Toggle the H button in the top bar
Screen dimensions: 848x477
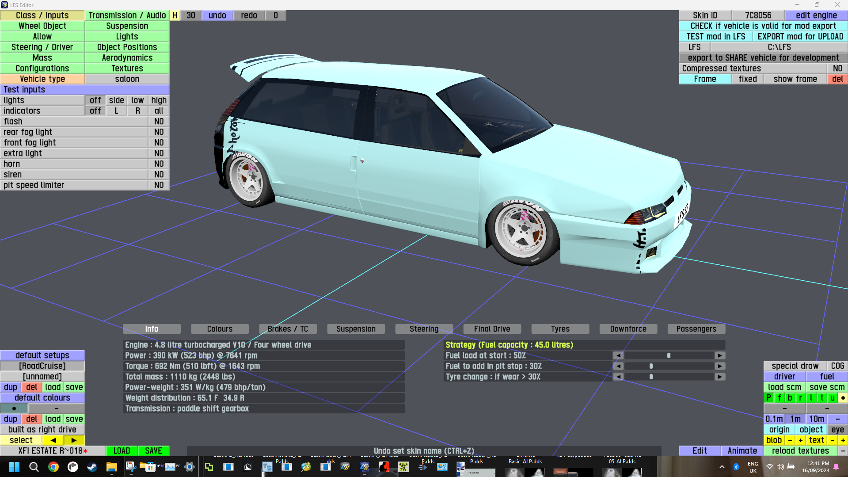(175, 15)
